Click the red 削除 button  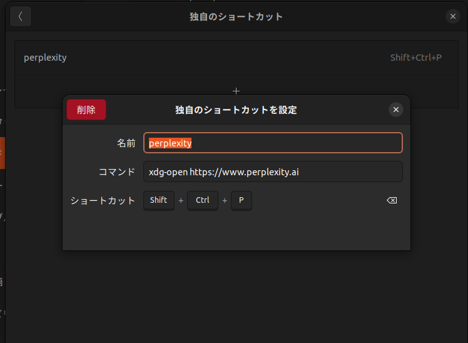[86, 110]
